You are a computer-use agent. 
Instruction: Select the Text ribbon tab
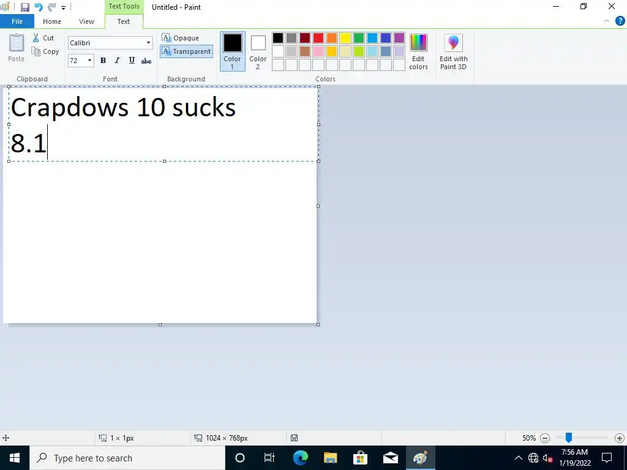(124, 21)
